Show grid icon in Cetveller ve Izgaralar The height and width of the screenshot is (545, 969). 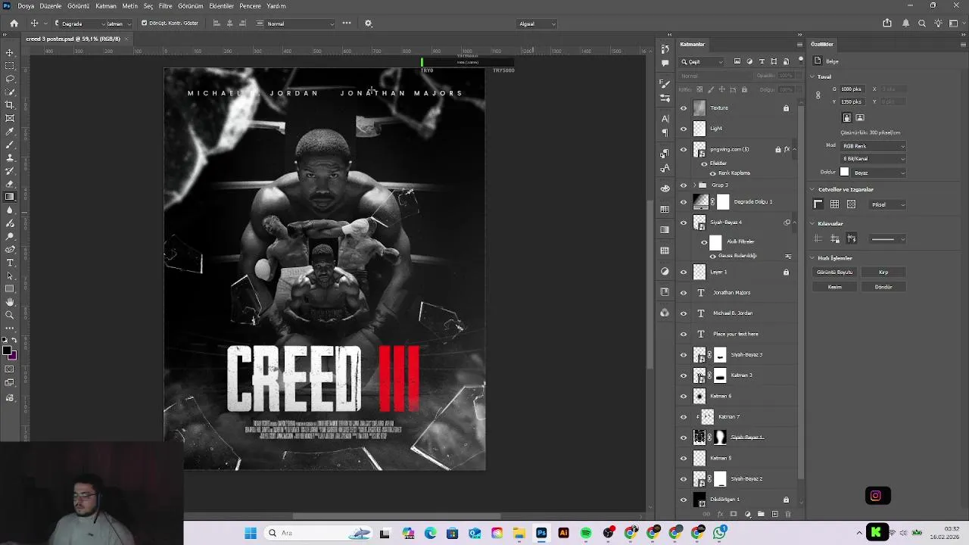834,204
